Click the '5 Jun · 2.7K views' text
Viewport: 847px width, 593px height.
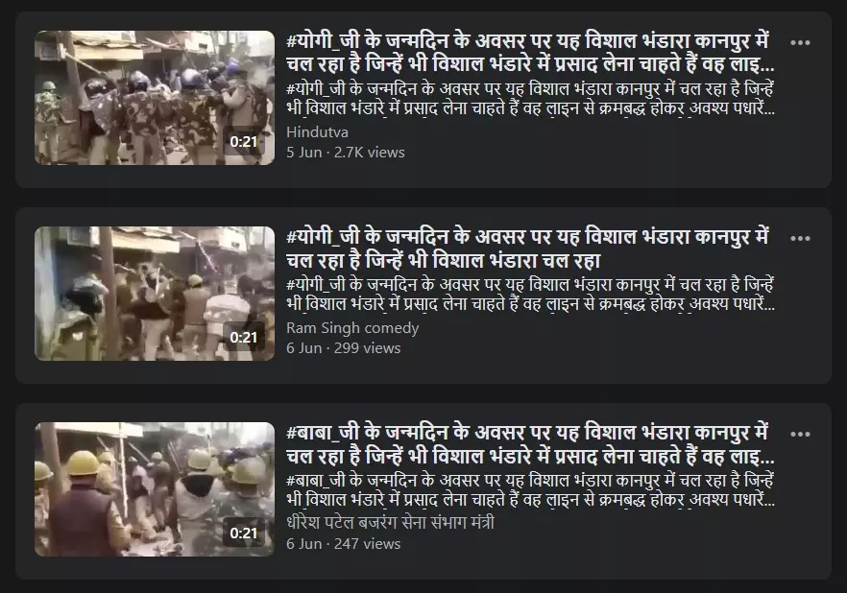click(x=345, y=153)
